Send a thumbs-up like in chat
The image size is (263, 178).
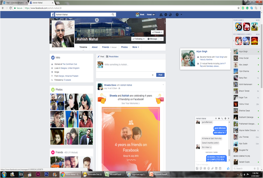[228, 168]
